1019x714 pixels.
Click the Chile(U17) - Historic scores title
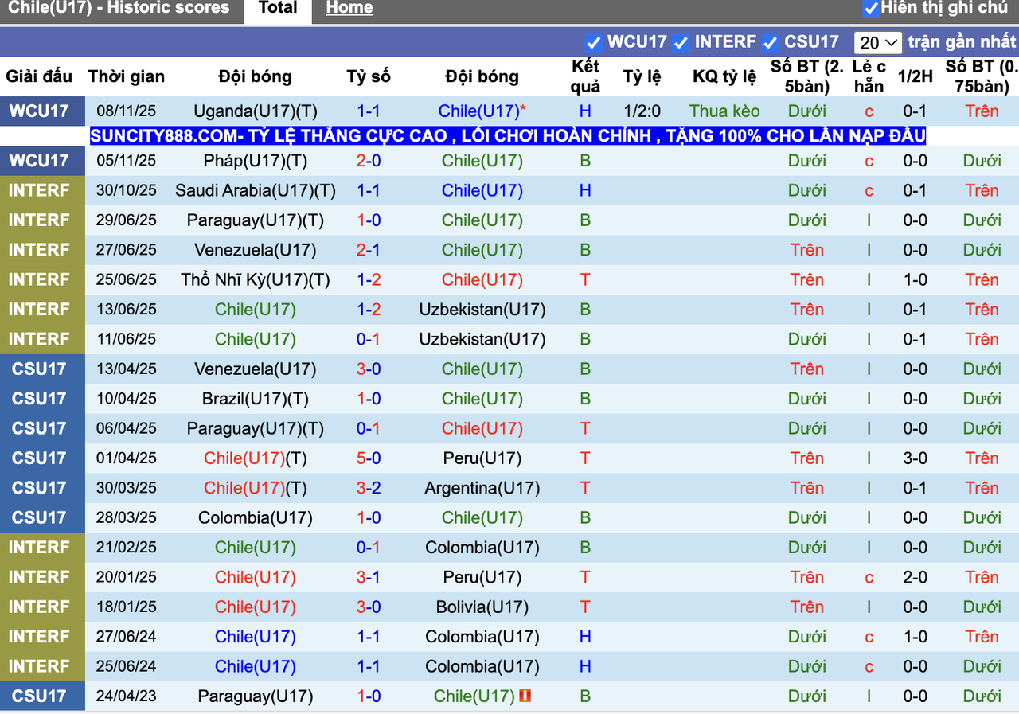pyautogui.click(x=119, y=8)
